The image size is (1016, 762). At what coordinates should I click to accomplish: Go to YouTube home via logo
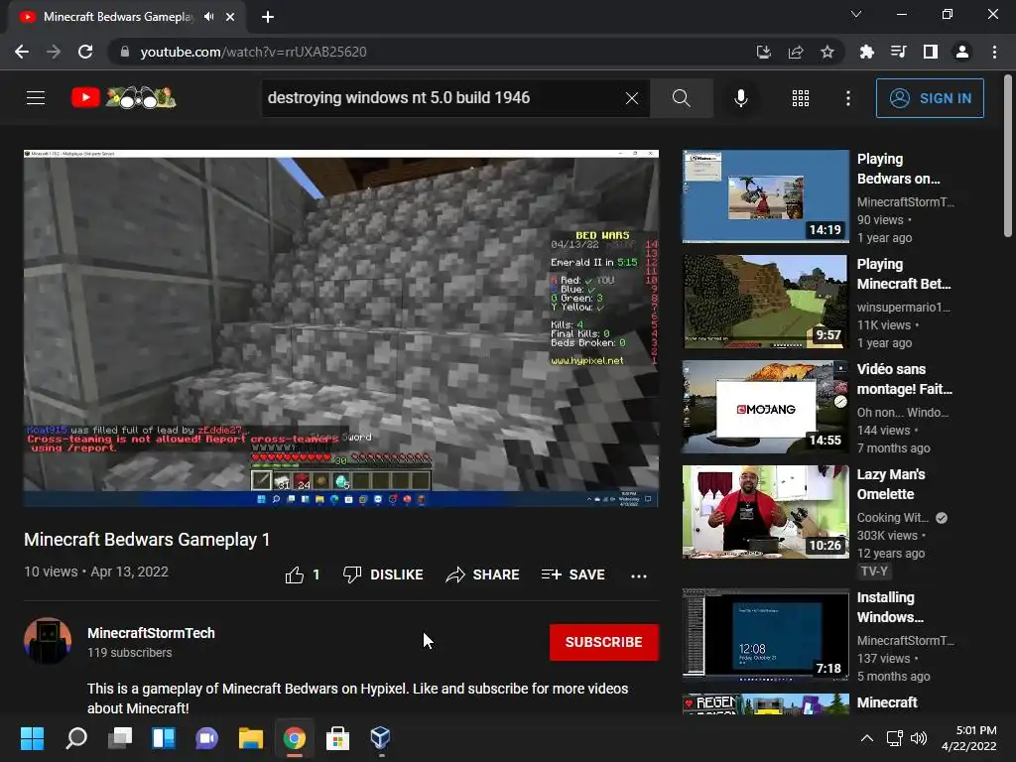[124, 98]
